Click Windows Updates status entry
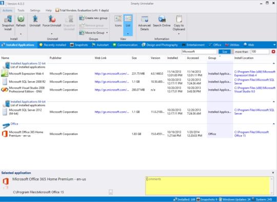The width and height of the screenshot is (277, 202). [234, 199]
